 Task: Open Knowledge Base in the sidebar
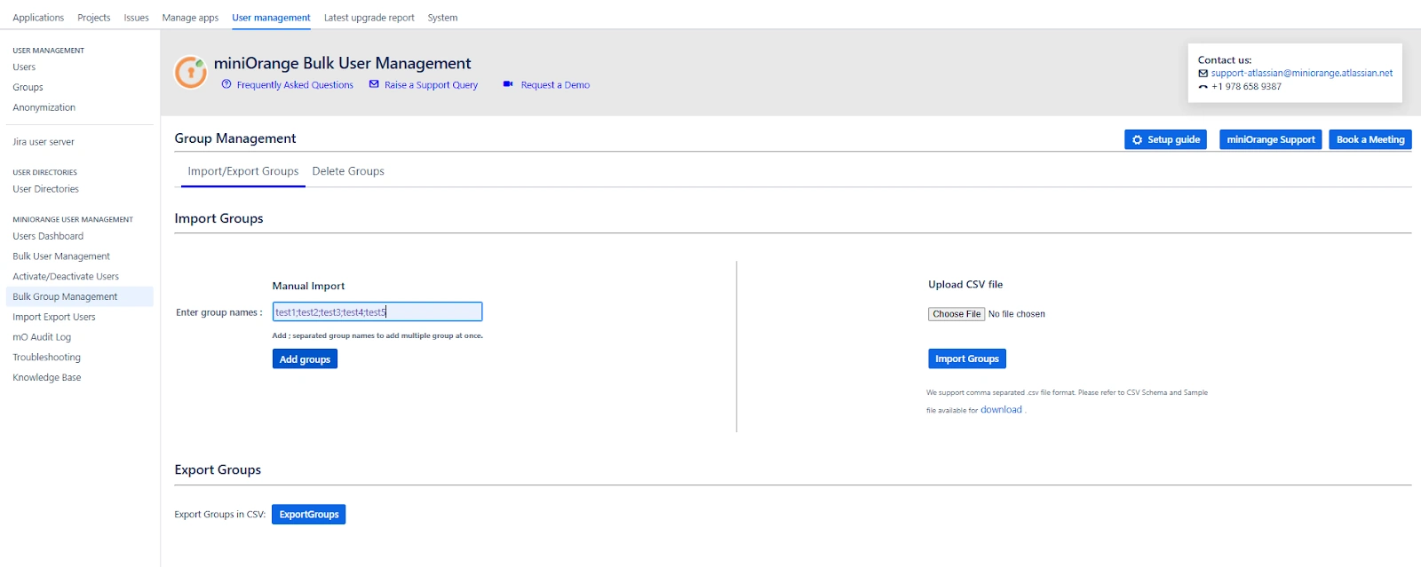click(46, 378)
